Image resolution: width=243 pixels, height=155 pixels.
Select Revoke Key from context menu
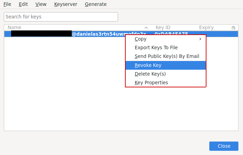148,65
